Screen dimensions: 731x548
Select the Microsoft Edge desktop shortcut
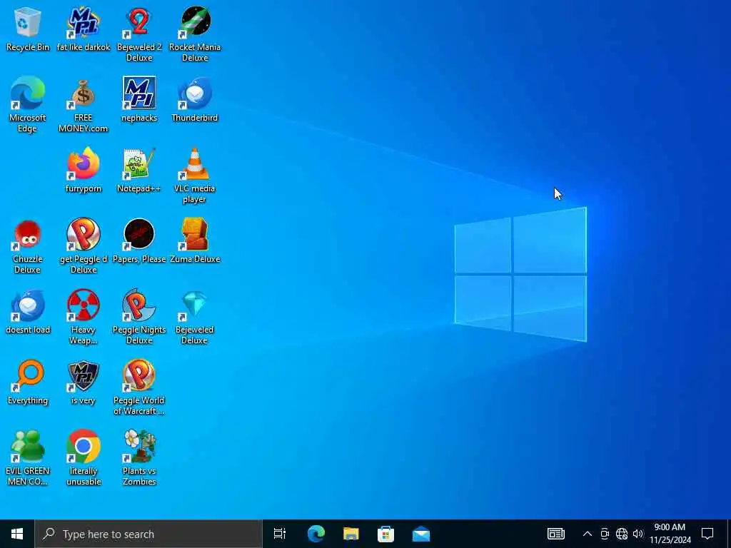click(28, 105)
